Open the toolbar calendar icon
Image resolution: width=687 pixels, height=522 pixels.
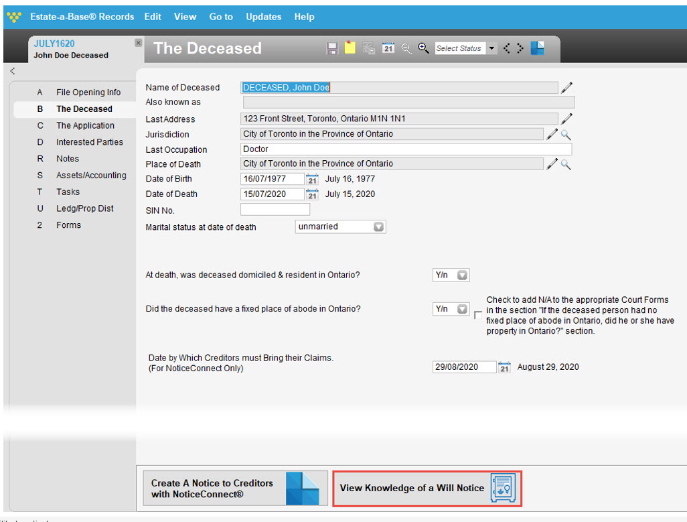point(388,48)
